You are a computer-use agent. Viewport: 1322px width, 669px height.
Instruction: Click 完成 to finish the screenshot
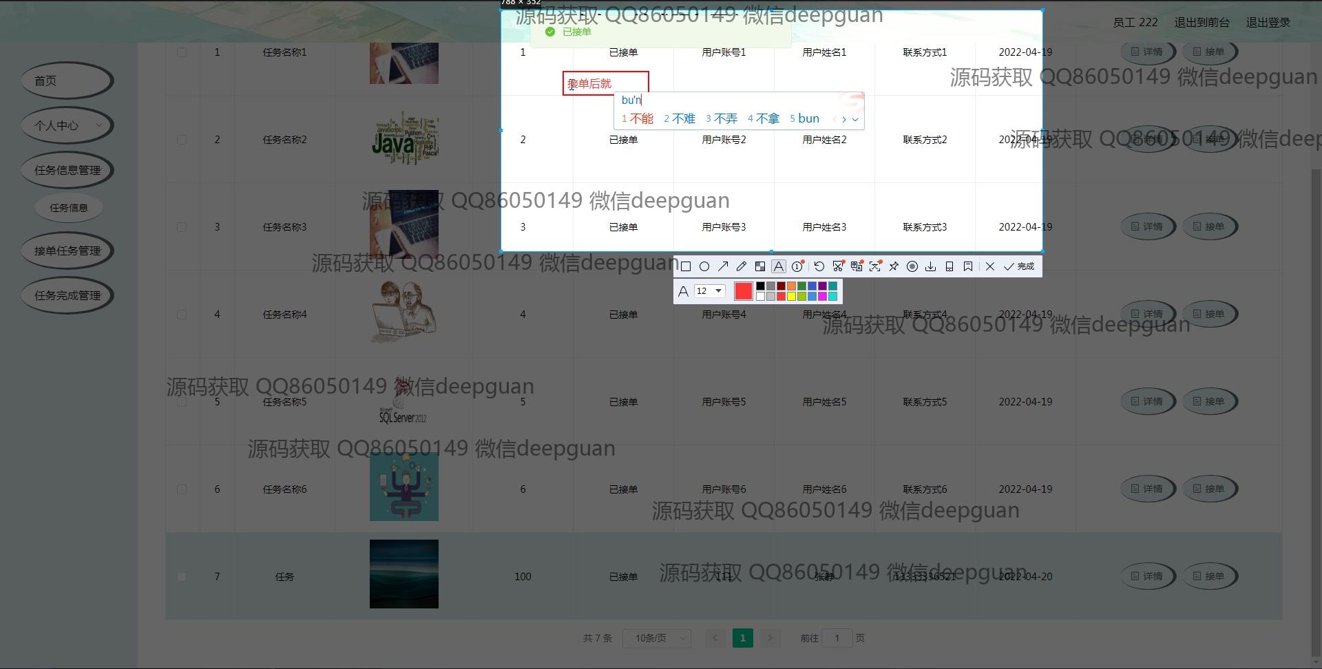[1020, 266]
